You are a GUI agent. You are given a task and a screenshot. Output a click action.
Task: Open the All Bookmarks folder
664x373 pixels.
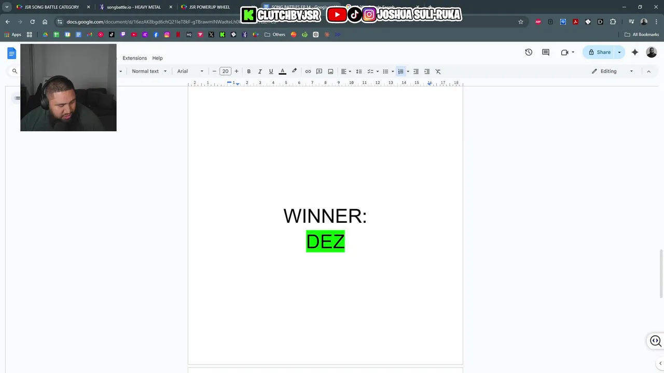coord(642,35)
